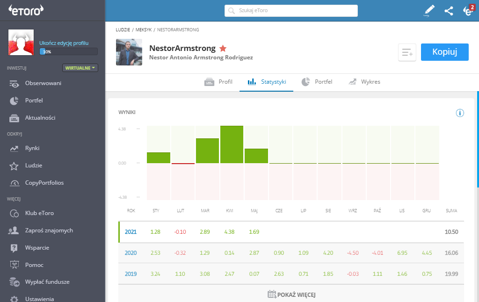The width and height of the screenshot is (479, 302).
Task: Select the Statystyki tab
Action: [x=267, y=82]
